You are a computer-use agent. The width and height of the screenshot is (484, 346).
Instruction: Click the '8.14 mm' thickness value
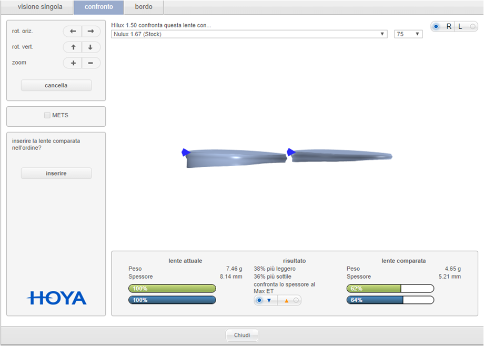click(231, 277)
